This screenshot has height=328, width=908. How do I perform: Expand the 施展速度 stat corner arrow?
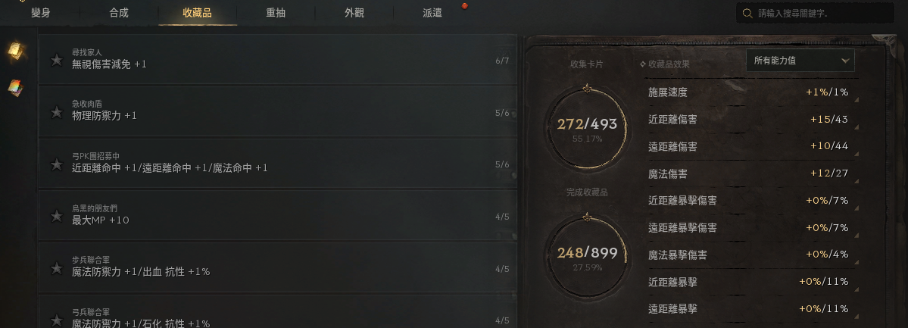tap(857, 100)
